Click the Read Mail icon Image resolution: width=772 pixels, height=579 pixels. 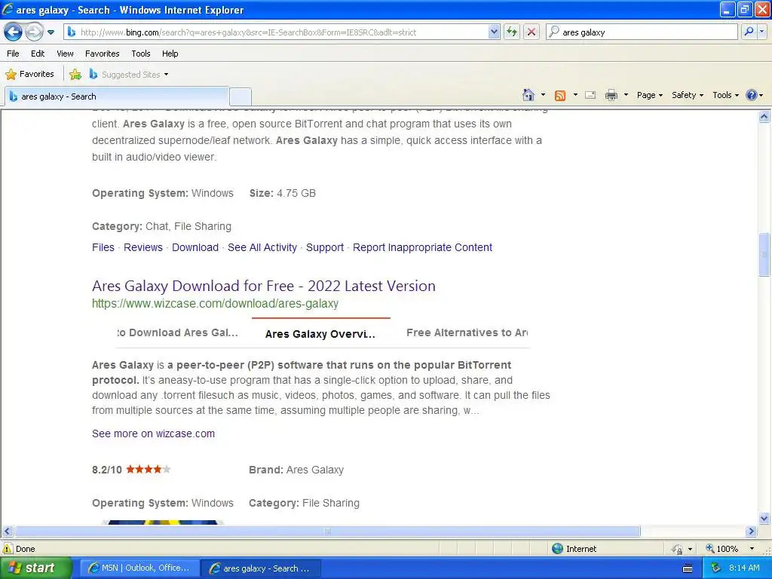point(590,95)
